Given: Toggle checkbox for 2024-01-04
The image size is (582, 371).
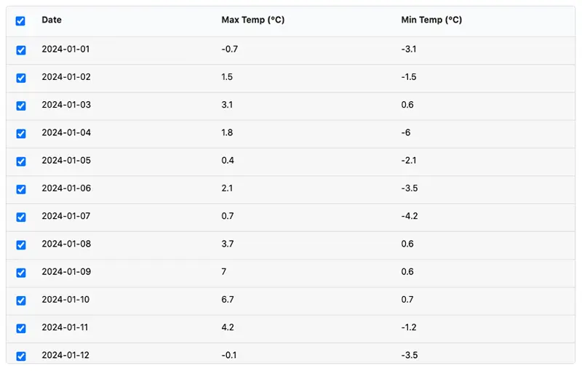Looking at the screenshot, I should (21, 134).
